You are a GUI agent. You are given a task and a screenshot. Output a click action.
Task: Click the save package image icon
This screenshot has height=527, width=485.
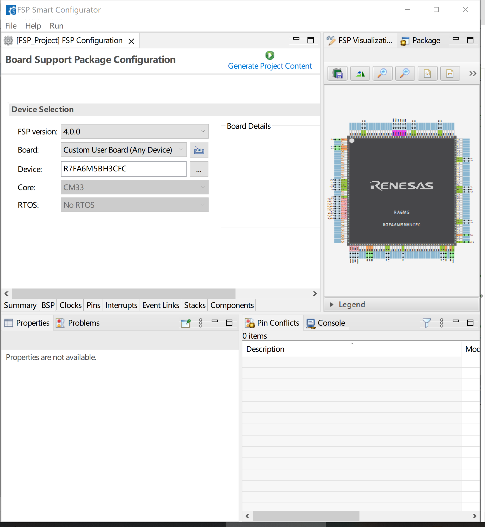(337, 74)
